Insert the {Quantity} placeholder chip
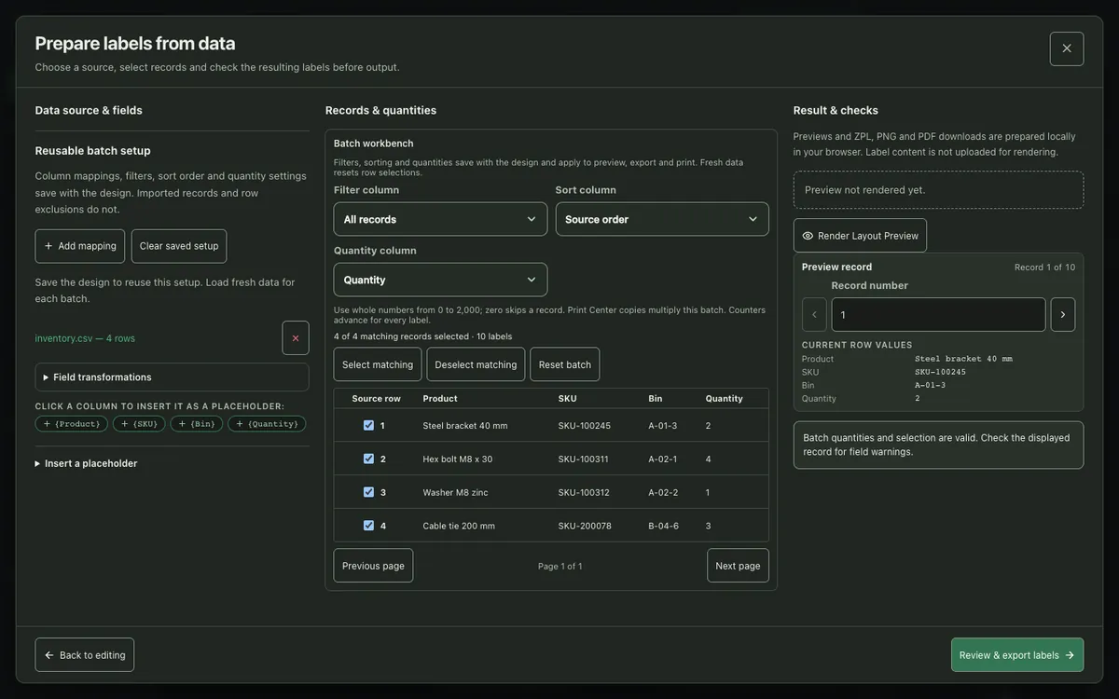The width and height of the screenshot is (1119, 699). (267, 424)
